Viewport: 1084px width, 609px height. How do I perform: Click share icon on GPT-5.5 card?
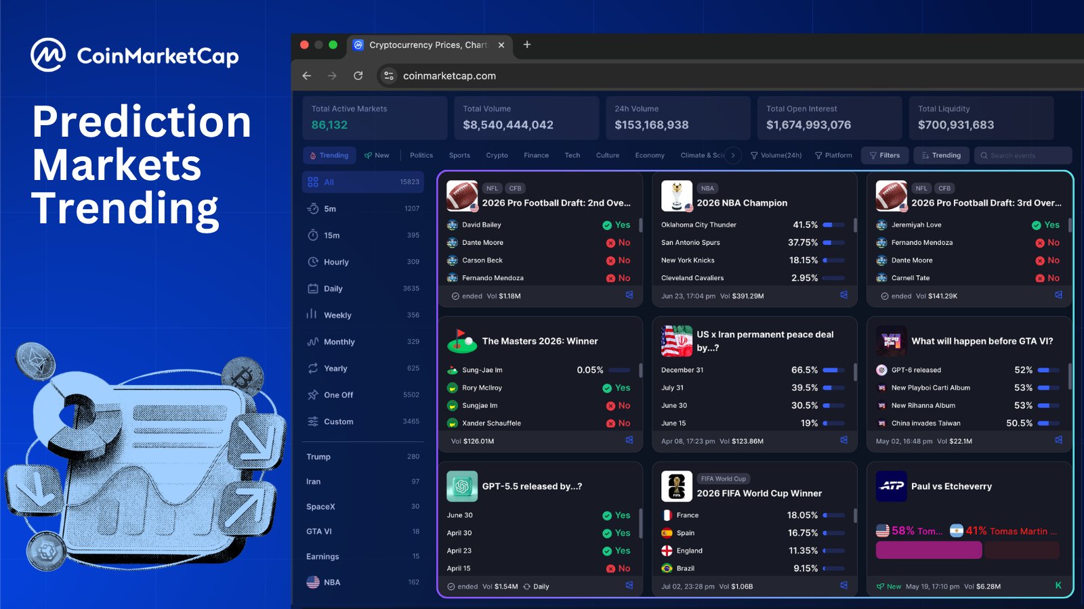click(x=629, y=585)
